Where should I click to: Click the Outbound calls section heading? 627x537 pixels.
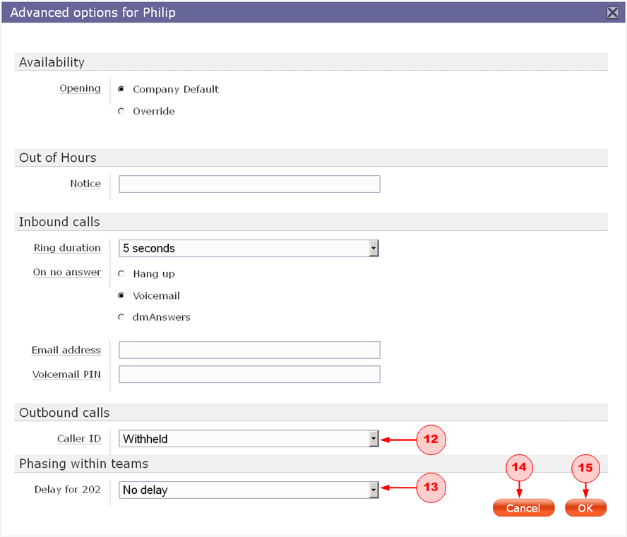[x=64, y=413]
